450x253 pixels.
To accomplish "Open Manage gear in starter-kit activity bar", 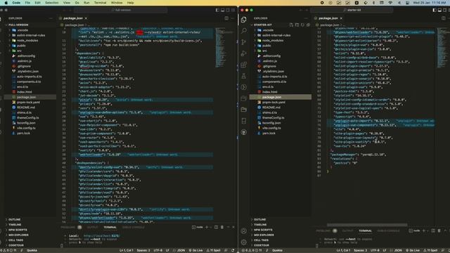I will click(x=244, y=242).
